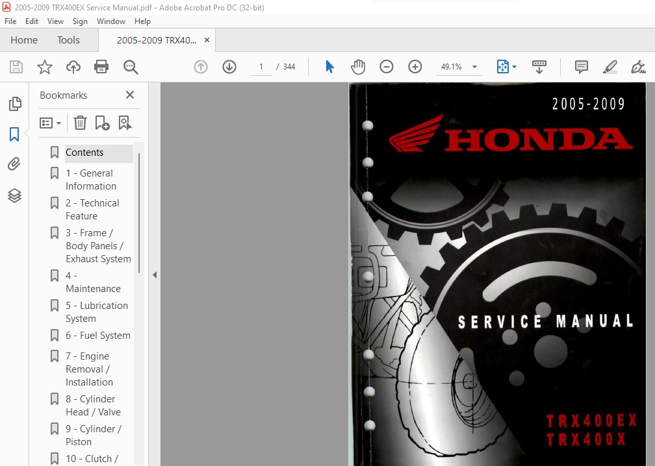655x466 pixels.
Task: Open the View menu
Action: pos(56,21)
